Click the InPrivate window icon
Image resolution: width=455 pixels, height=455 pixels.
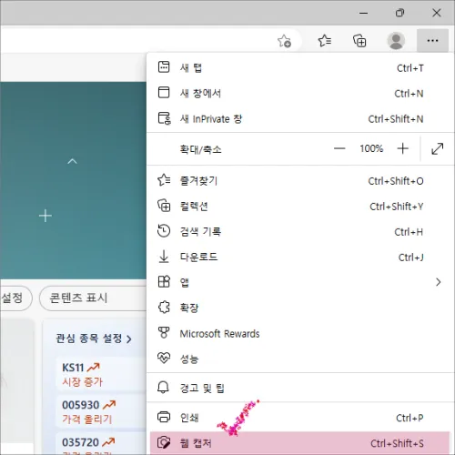(x=164, y=118)
